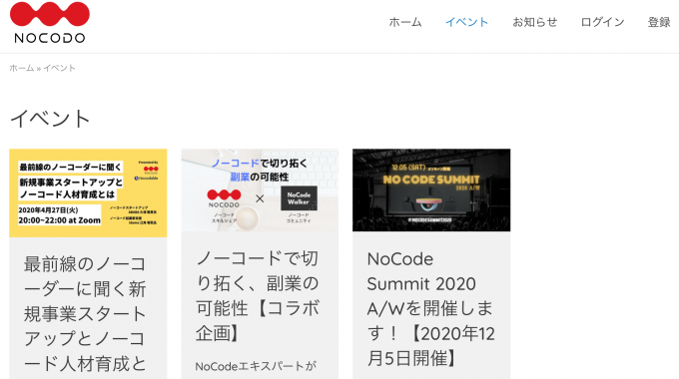679x379 pixels.
Task: Open the 登録 registration menu item
Action: tap(659, 22)
